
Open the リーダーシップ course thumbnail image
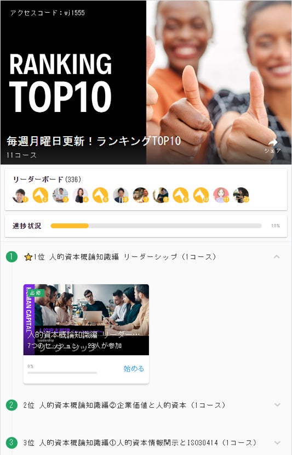86,319
